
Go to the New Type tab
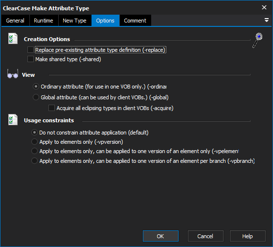coord(74,21)
